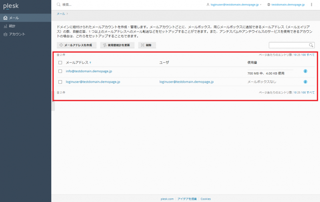The width and height of the screenshot is (320, 202).
Task: Check the info@testdomain.demopage.jp row checkbox
Action: pyautogui.click(x=60, y=71)
